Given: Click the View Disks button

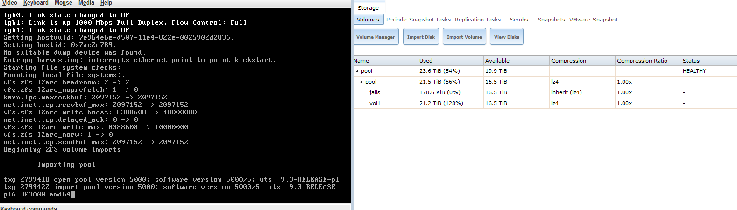Looking at the screenshot, I should tap(507, 37).
